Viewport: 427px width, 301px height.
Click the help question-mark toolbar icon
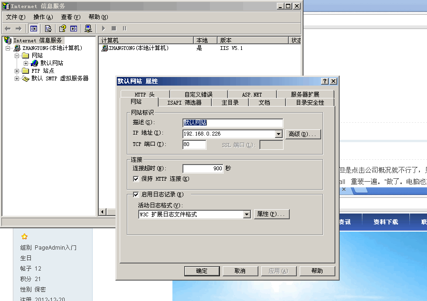tap(62, 29)
